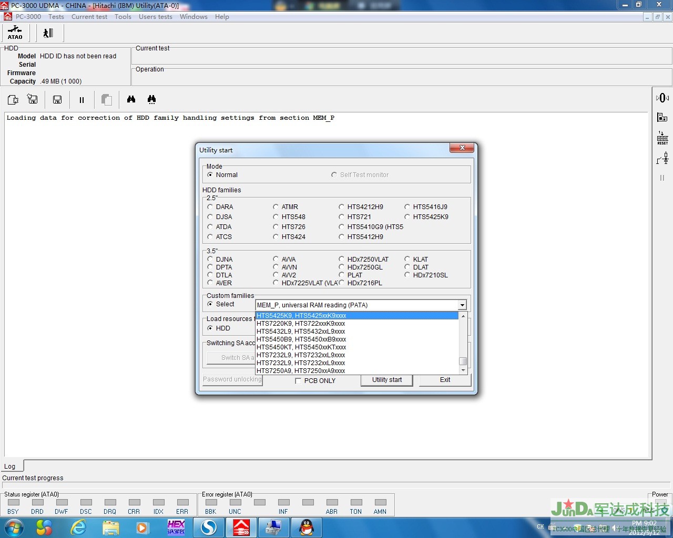
Task: Click the top speaker-like icon in right sidebar
Action: point(662,98)
